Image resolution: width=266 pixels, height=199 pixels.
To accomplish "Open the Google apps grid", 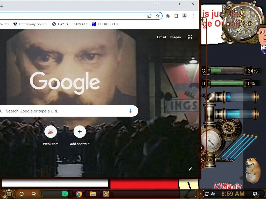I will coord(190,37).
